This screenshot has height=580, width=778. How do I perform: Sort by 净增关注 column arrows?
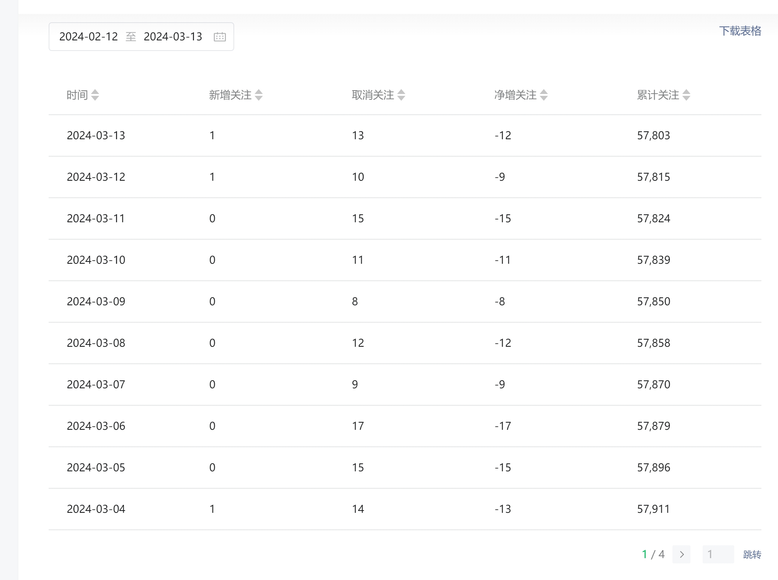point(544,95)
